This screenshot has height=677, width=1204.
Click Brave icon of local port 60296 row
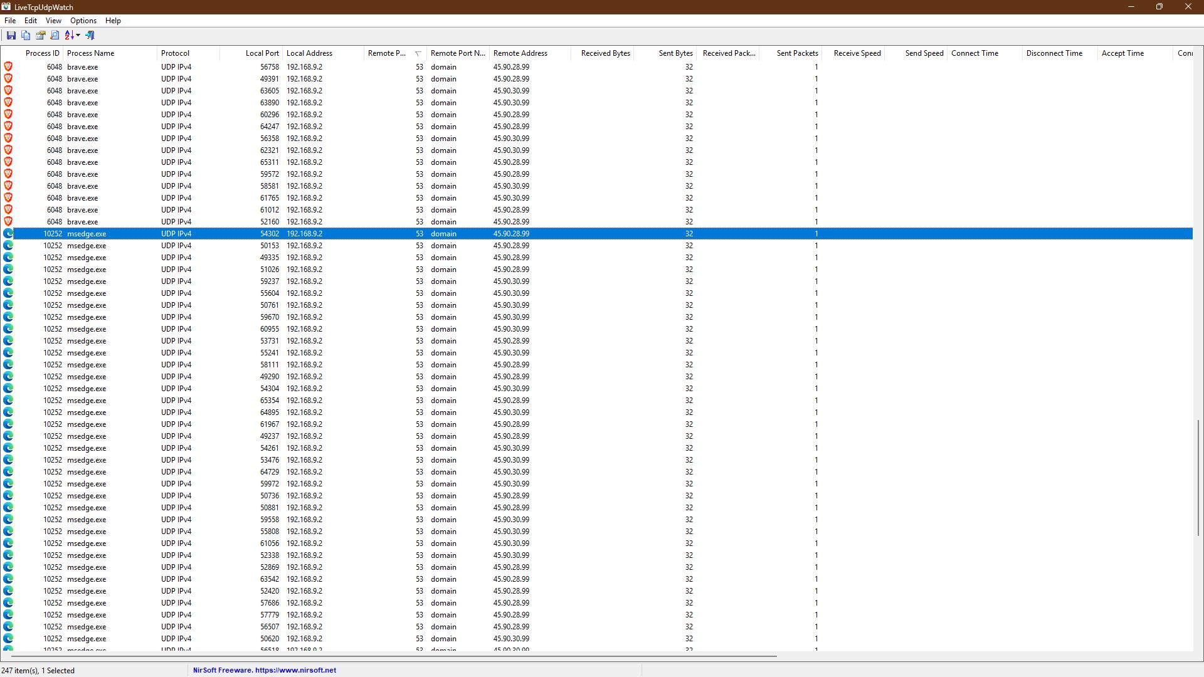[x=8, y=114]
